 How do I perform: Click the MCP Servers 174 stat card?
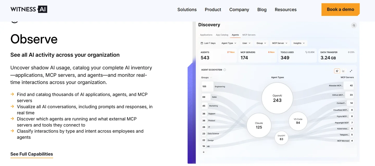[x=258, y=55]
